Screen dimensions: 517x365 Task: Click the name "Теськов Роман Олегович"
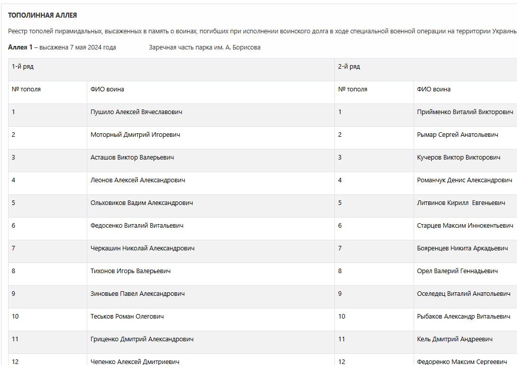[127, 317]
